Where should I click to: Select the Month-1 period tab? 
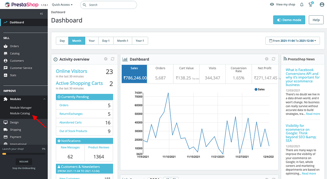[123, 41]
